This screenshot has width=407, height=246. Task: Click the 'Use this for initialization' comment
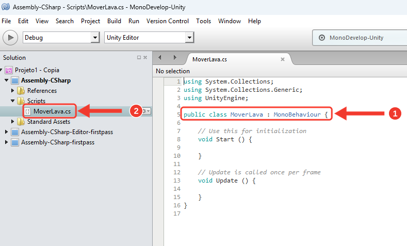252,131
